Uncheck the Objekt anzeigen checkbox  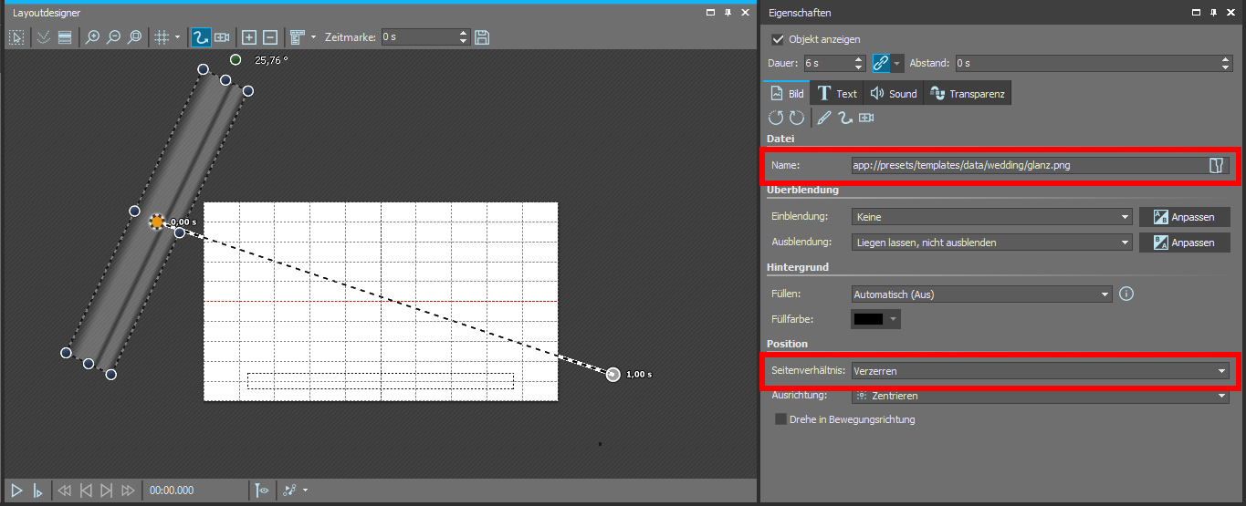click(x=778, y=39)
